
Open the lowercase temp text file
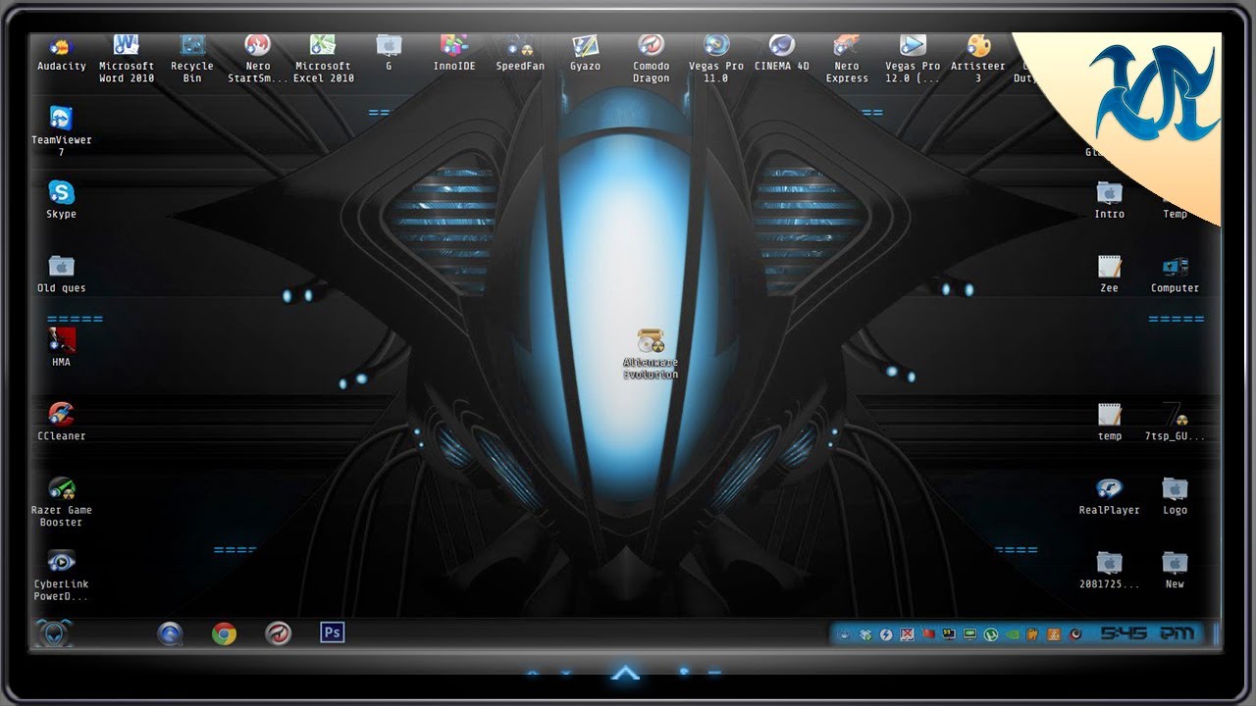click(x=1110, y=422)
